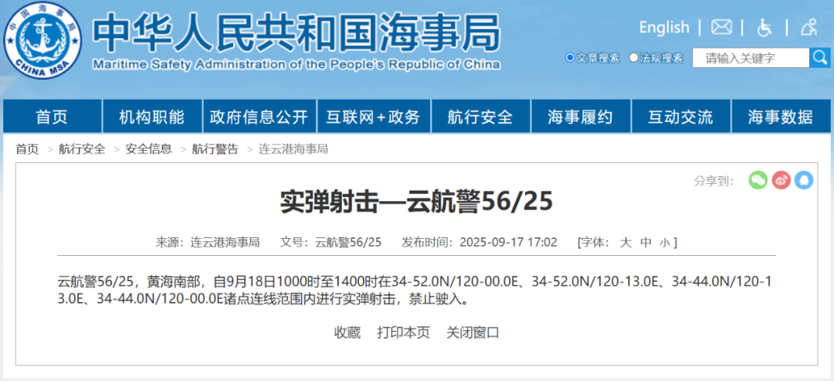
Task: Open the 海事履约 menu
Action: click(580, 117)
